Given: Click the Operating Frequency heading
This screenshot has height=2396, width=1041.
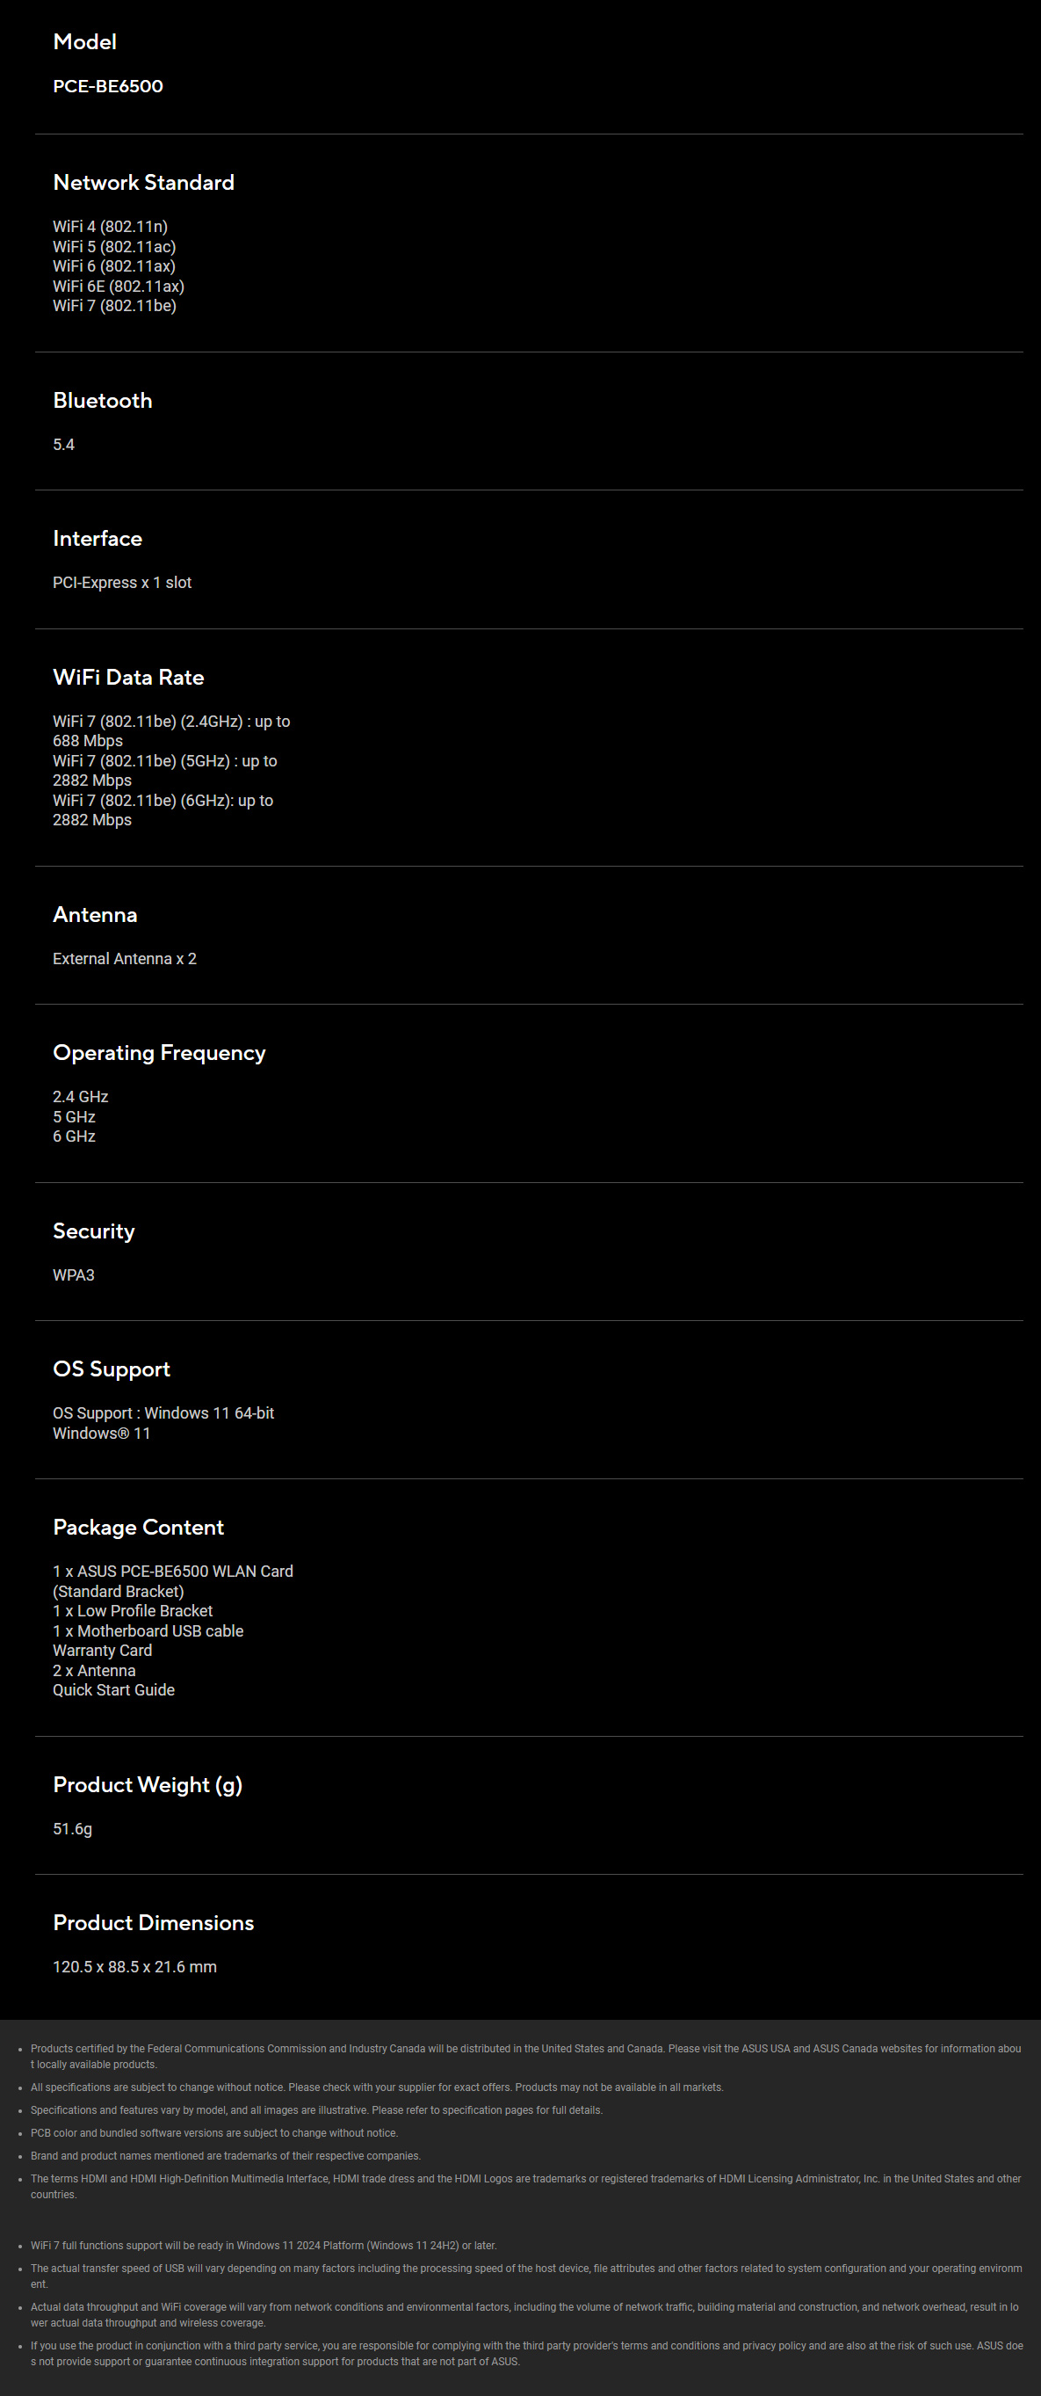Looking at the screenshot, I should point(159,1053).
